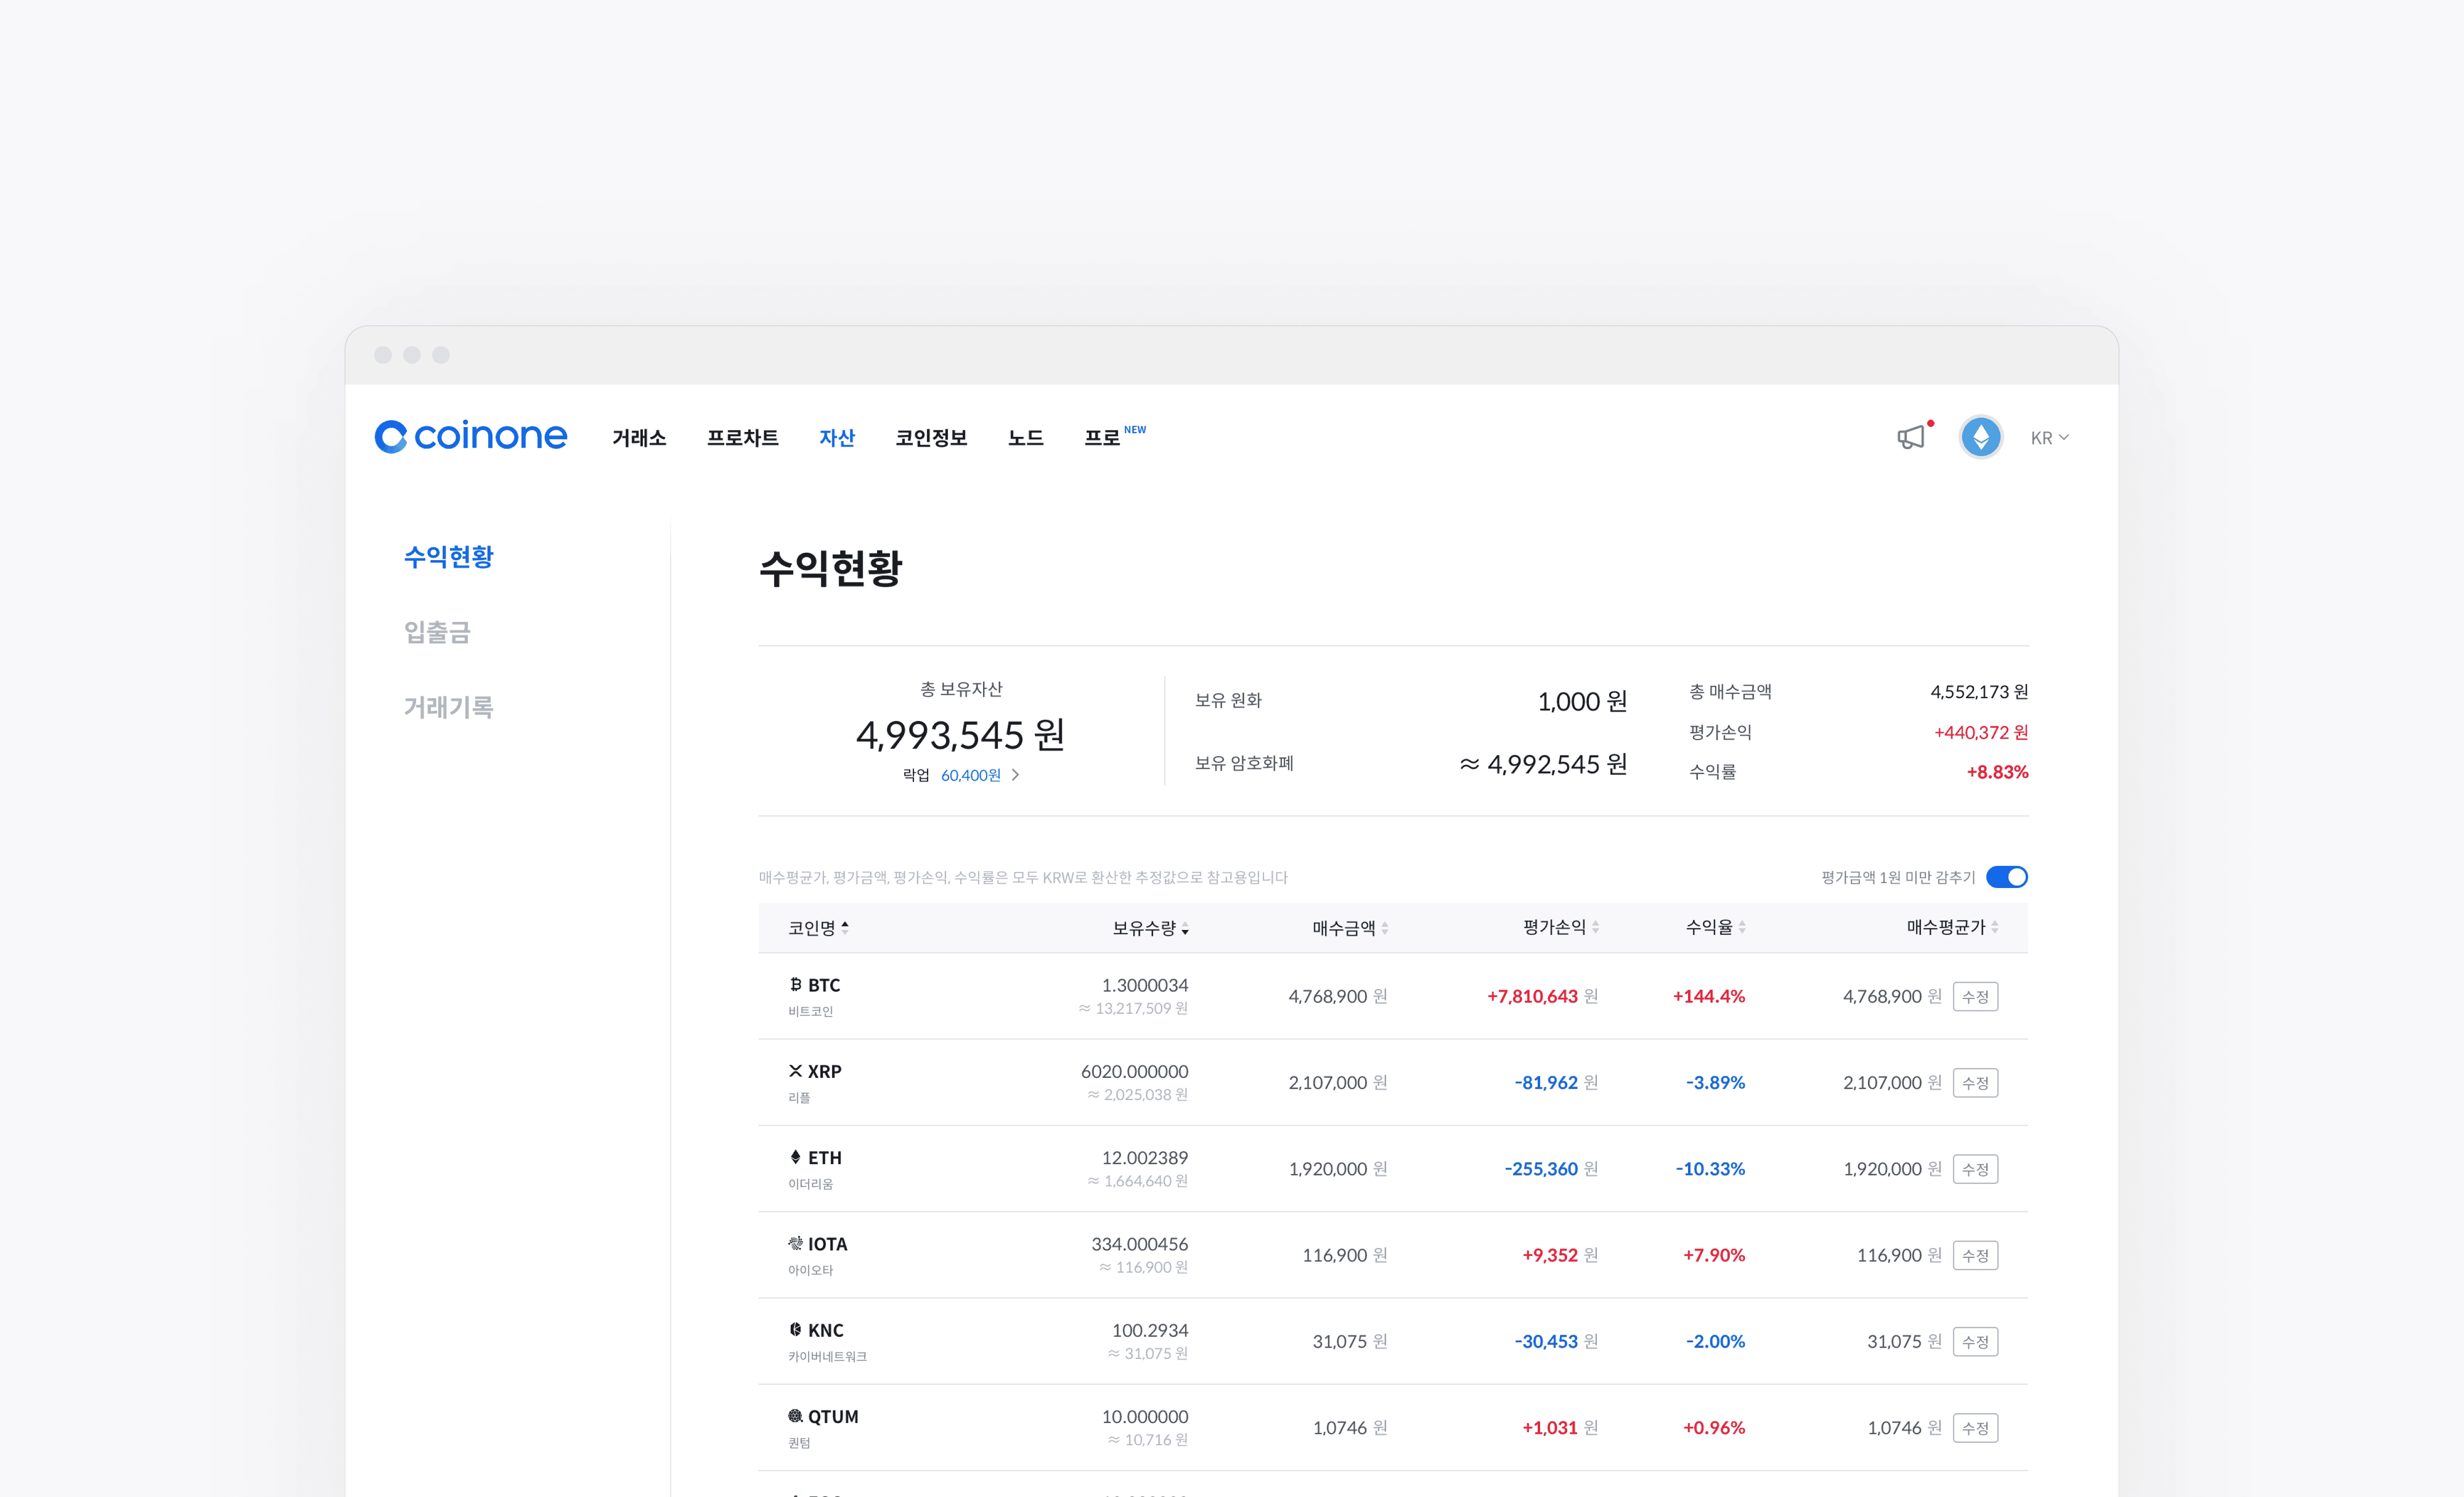Open the 프로 NEW menu
Screen dimensions: 2464x1497
[1115, 437]
